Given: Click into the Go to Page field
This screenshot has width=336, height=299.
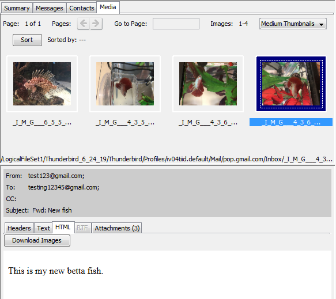Looking at the screenshot, I should click(176, 24).
